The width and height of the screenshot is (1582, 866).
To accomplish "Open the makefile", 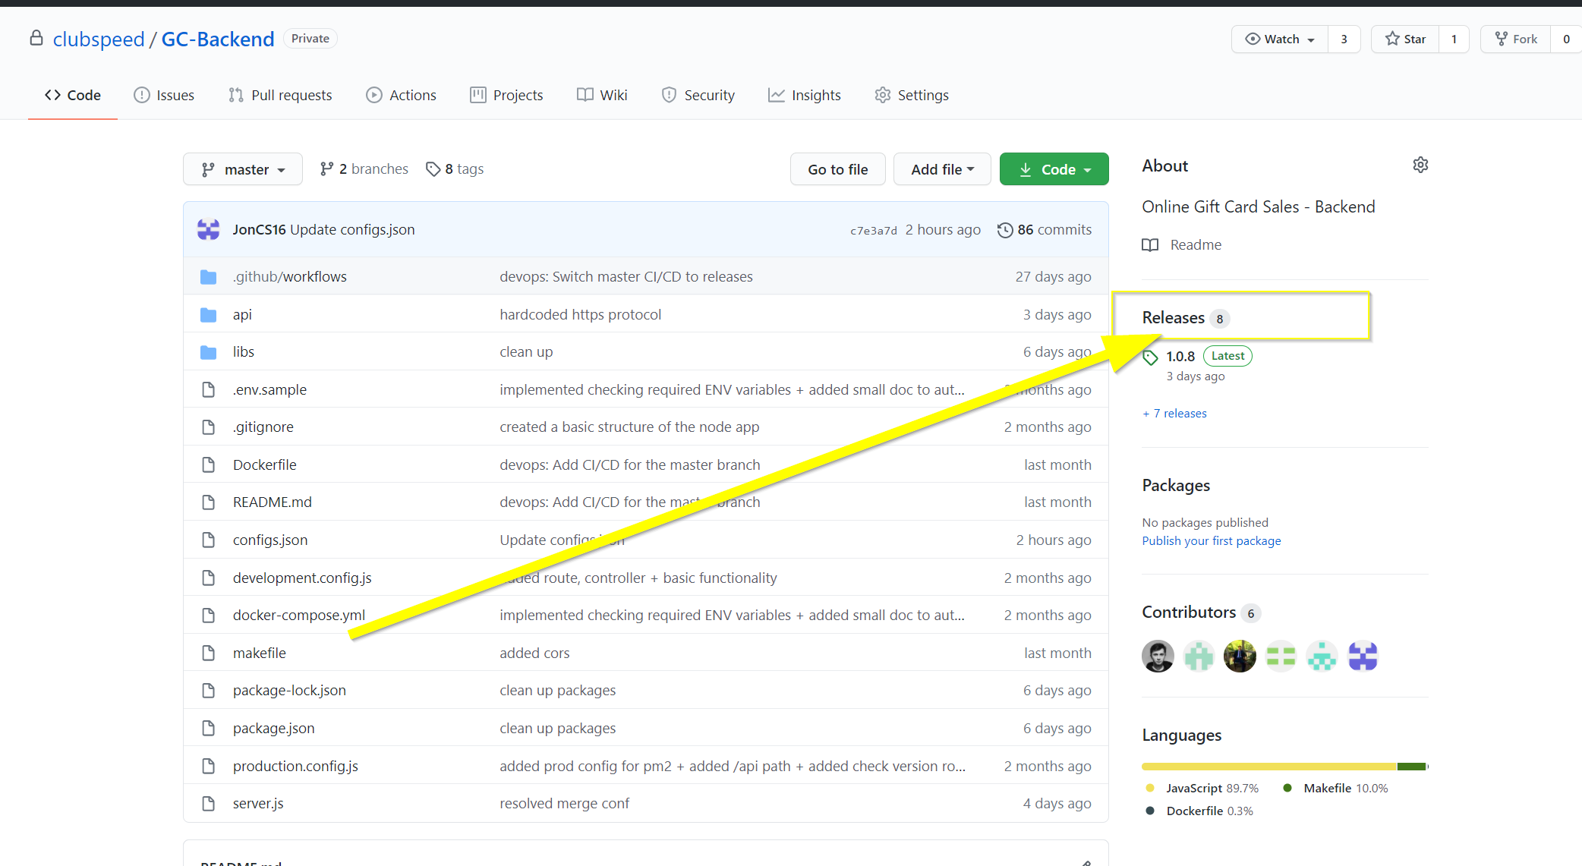I will [x=260, y=653].
